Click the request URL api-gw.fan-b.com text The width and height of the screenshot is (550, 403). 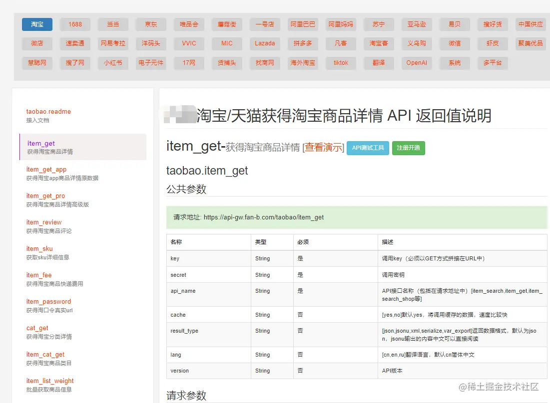point(263,217)
